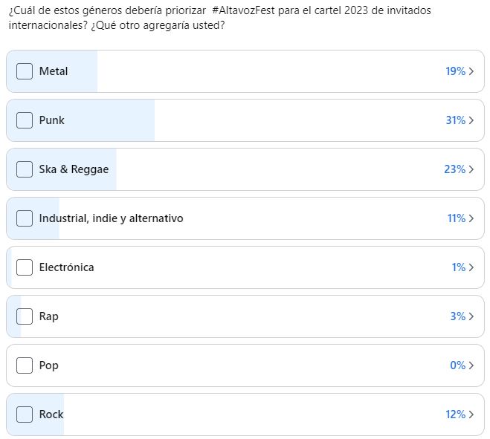Select the Ska & Reggae checkbox
The height and width of the screenshot is (439, 490).
pos(25,169)
